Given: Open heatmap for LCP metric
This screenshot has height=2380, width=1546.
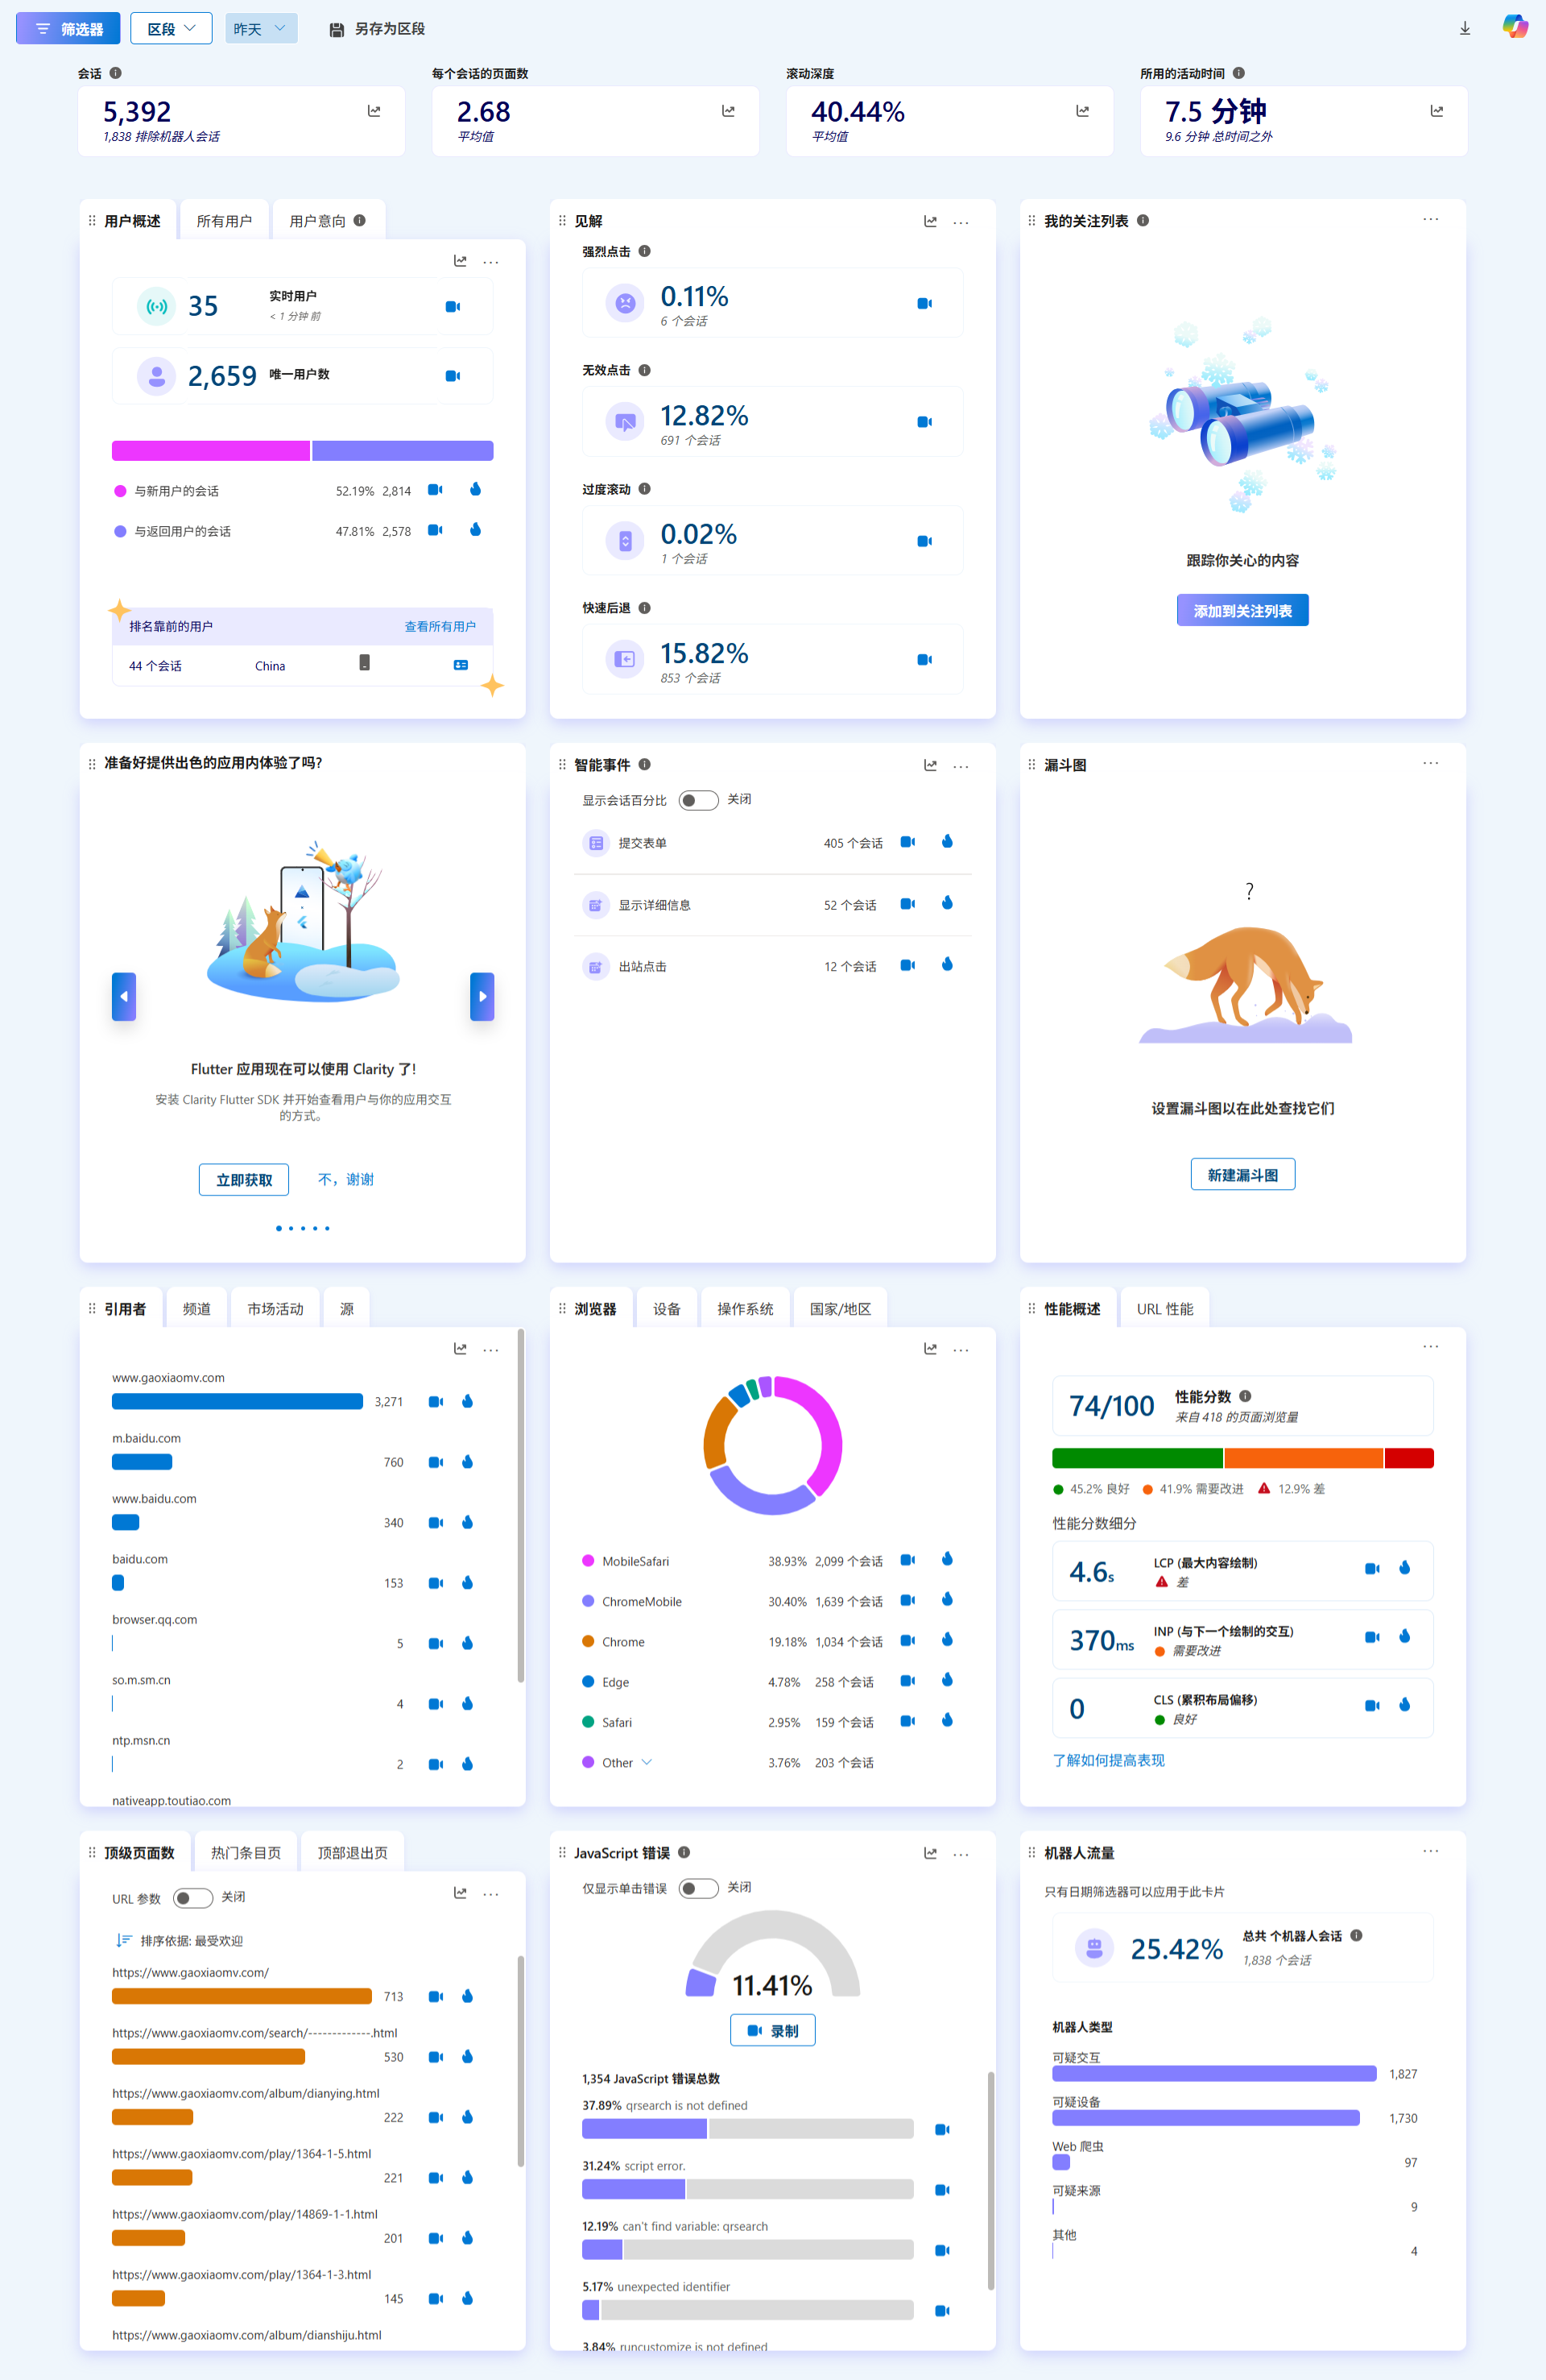Looking at the screenshot, I should [x=1404, y=1568].
